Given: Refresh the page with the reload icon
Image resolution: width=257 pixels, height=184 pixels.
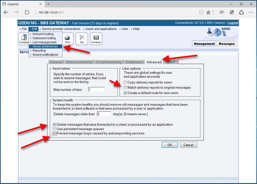Looking at the screenshot, I should [x=27, y=13].
